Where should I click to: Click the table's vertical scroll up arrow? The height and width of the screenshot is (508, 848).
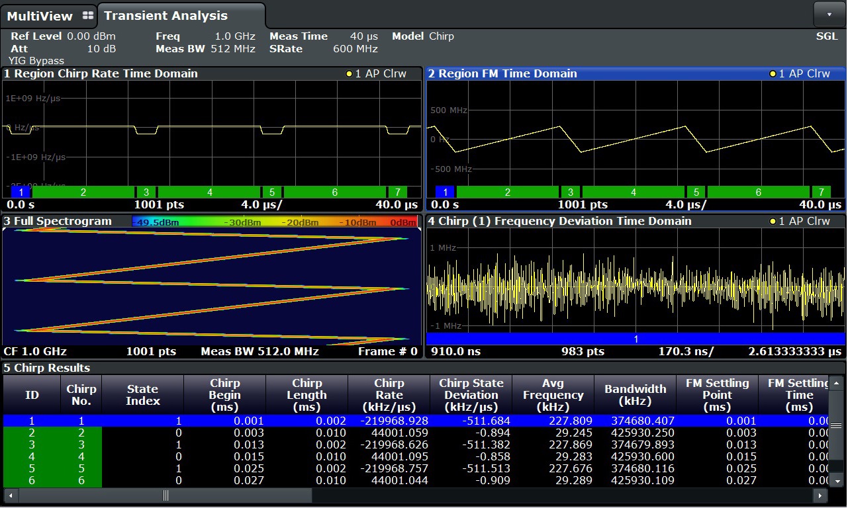click(836, 382)
